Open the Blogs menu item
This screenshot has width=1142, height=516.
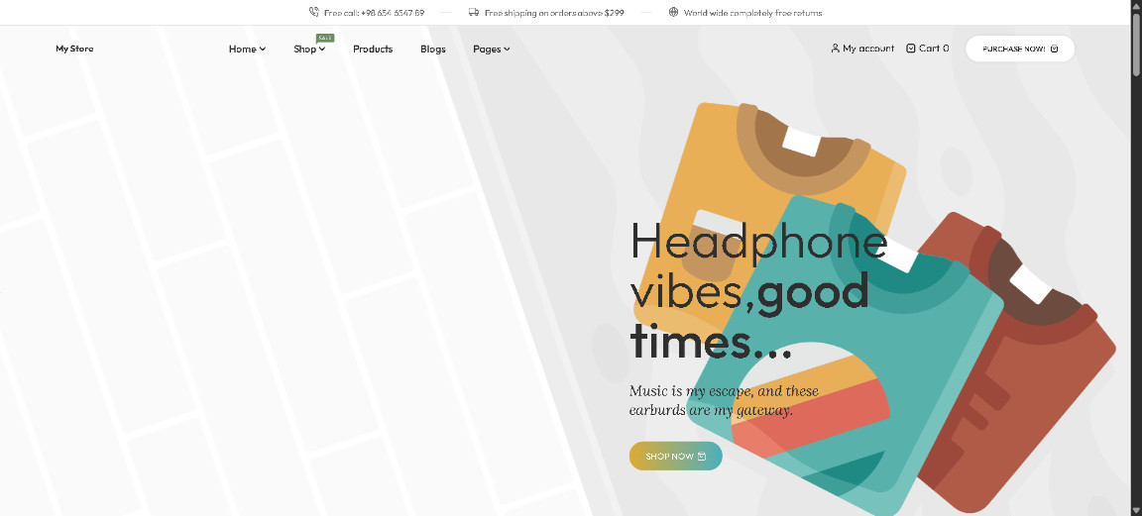click(433, 49)
